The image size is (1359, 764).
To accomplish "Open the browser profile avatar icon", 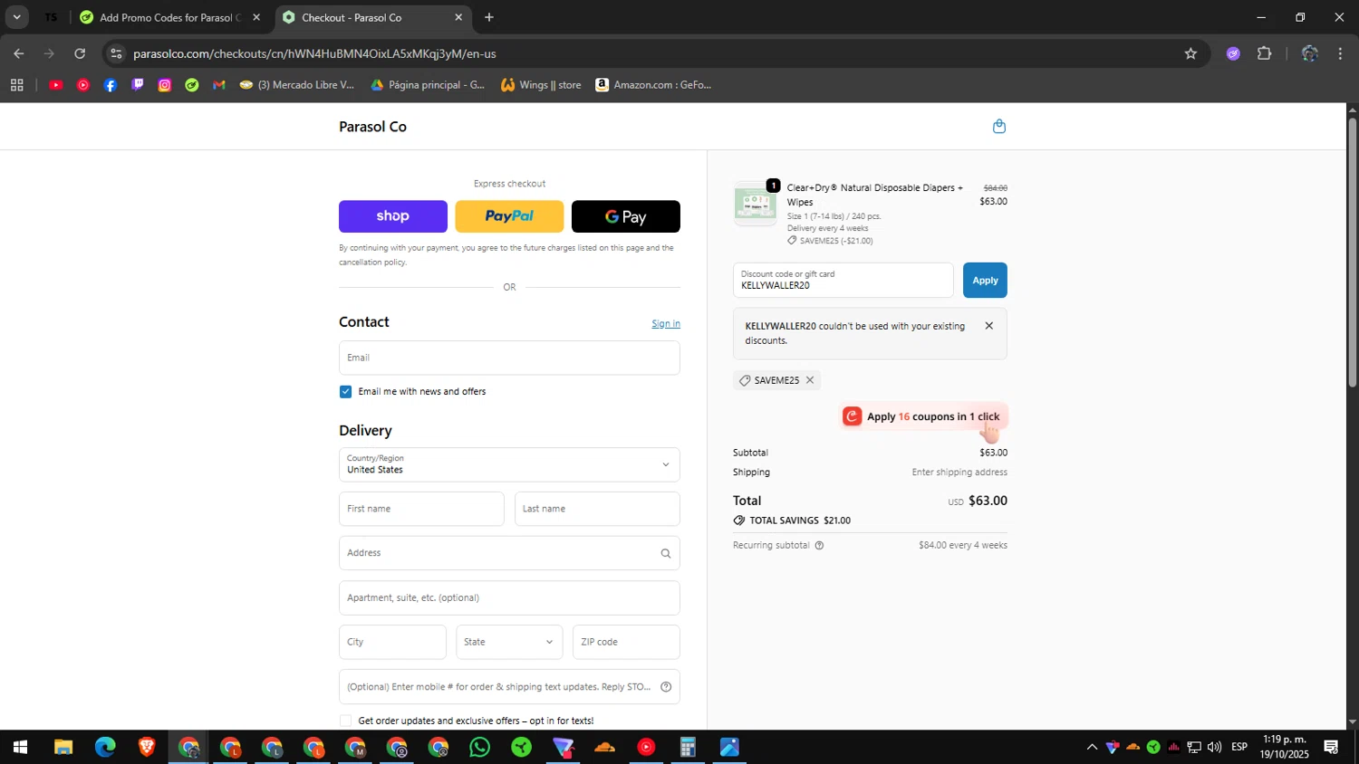I will tap(1309, 53).
